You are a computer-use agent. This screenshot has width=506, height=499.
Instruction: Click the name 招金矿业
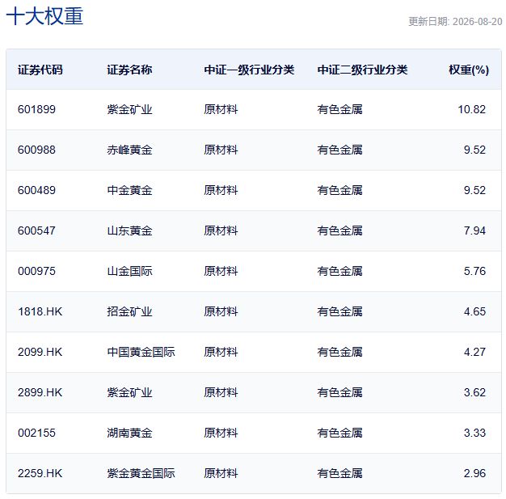[x=129, y=311]
